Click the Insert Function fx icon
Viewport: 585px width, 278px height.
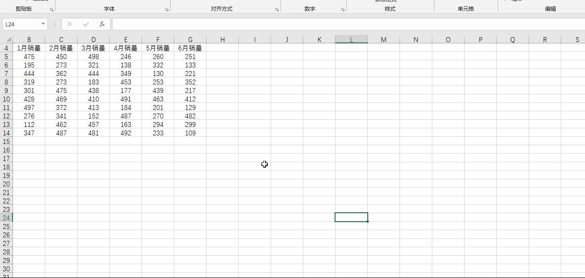tap(101, 24)
